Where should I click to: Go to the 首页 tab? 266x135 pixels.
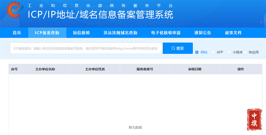pyautogui.click(x=17, y=33)
